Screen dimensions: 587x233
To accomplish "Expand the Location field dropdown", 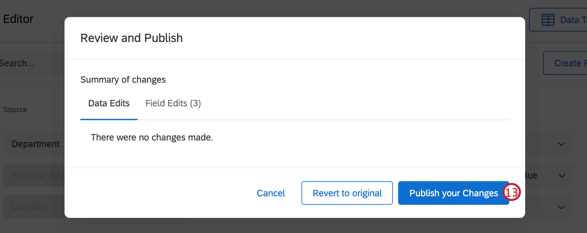I will point(561,207).
